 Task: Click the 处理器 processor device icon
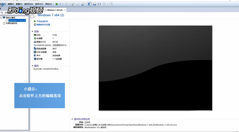coord(35,38)
